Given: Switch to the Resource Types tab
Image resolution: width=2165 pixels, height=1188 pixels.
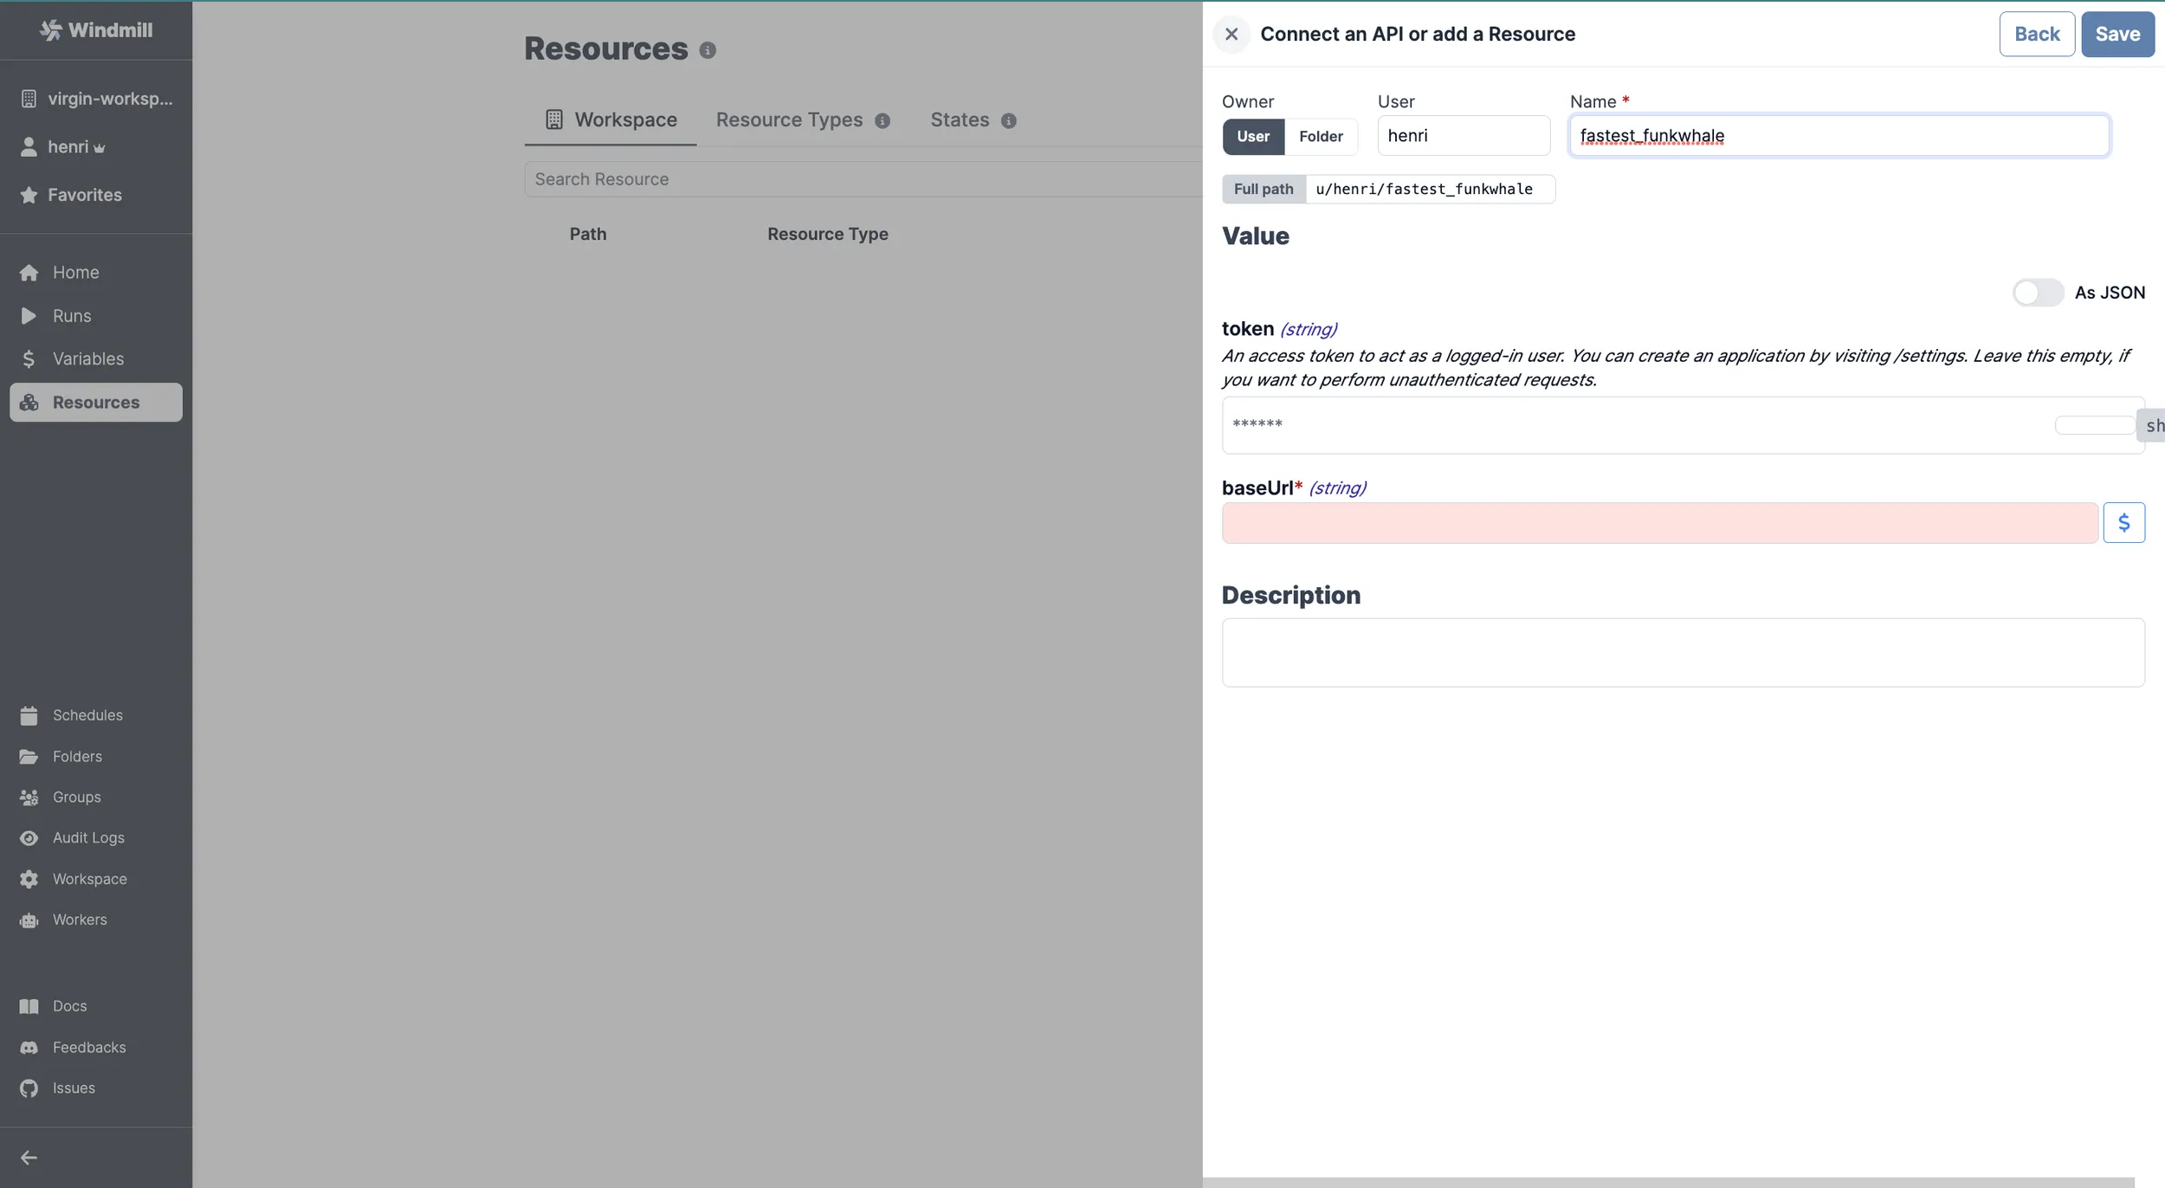Looking at the screenshot, I should coord(789,119).
